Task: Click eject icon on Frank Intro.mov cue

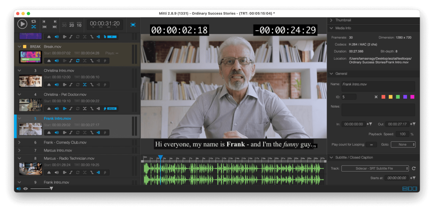Action: tap(49, 133)
